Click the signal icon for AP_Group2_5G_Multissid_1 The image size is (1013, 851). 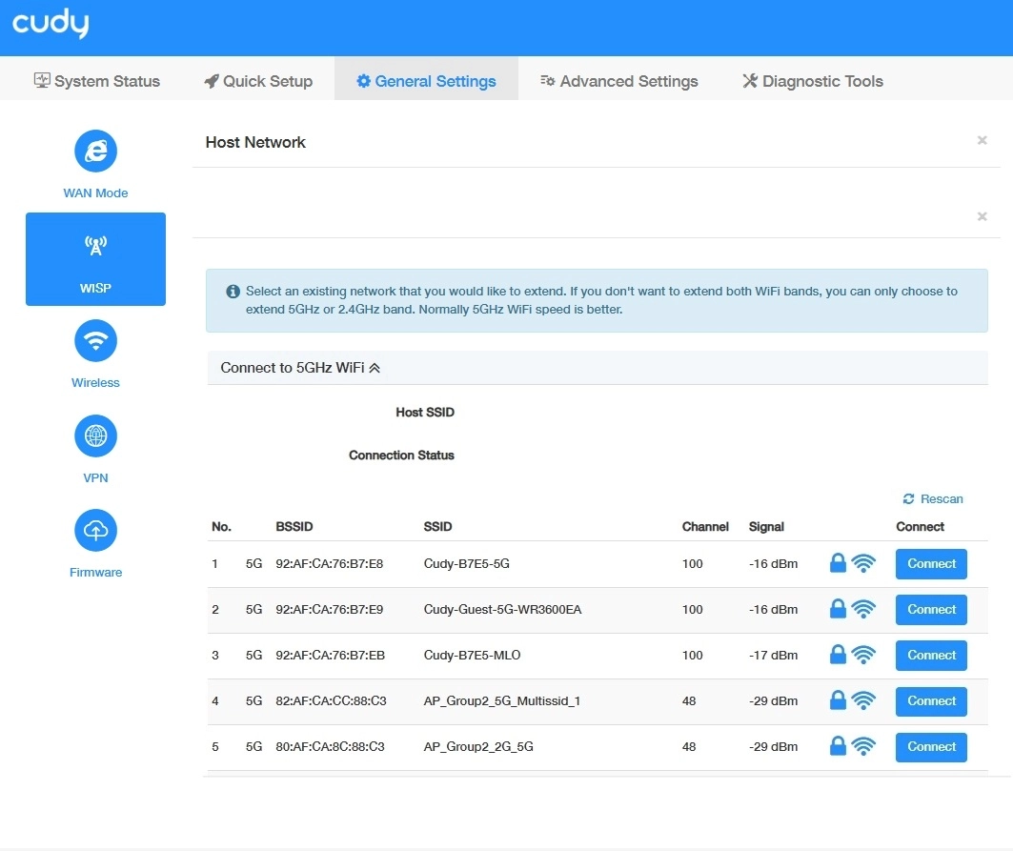(x=863, y=701)
